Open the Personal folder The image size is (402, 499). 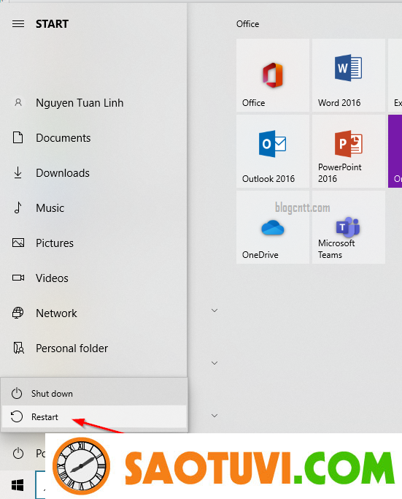(x=93, y=348)
